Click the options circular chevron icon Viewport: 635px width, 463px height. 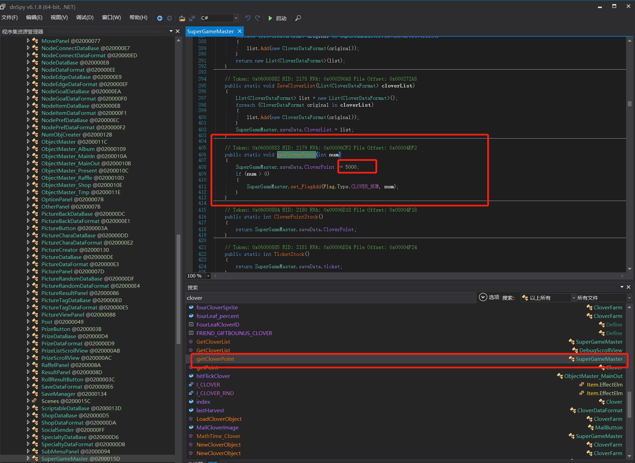(483, 297)
